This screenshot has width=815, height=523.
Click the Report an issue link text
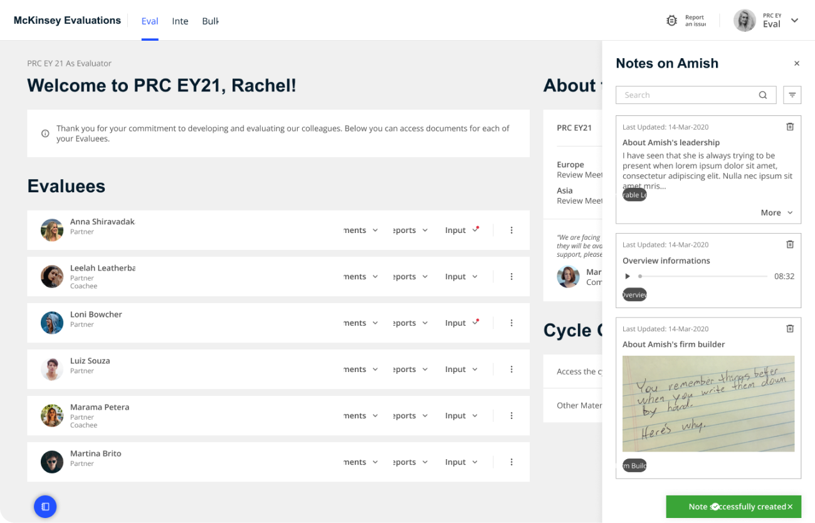[695, 21]
